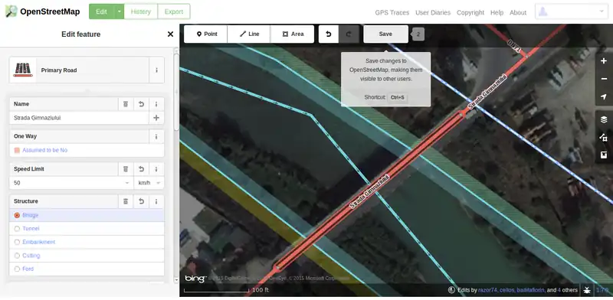Screen dimensions: 613x300
Task: Show info for One Way field
Action: [x=156, y=136]
